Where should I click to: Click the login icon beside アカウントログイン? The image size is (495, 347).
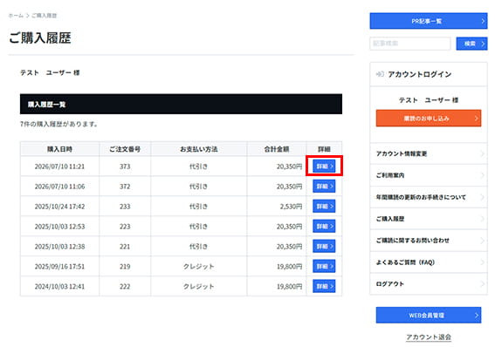[x=380, y=74]
